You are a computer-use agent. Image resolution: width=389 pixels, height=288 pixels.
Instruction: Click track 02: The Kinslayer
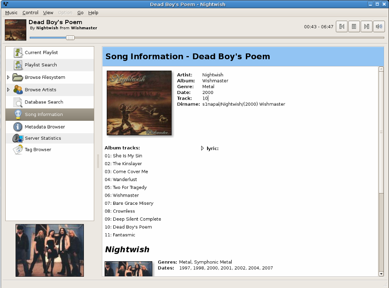pyautogui.click(x=123, y=163)
